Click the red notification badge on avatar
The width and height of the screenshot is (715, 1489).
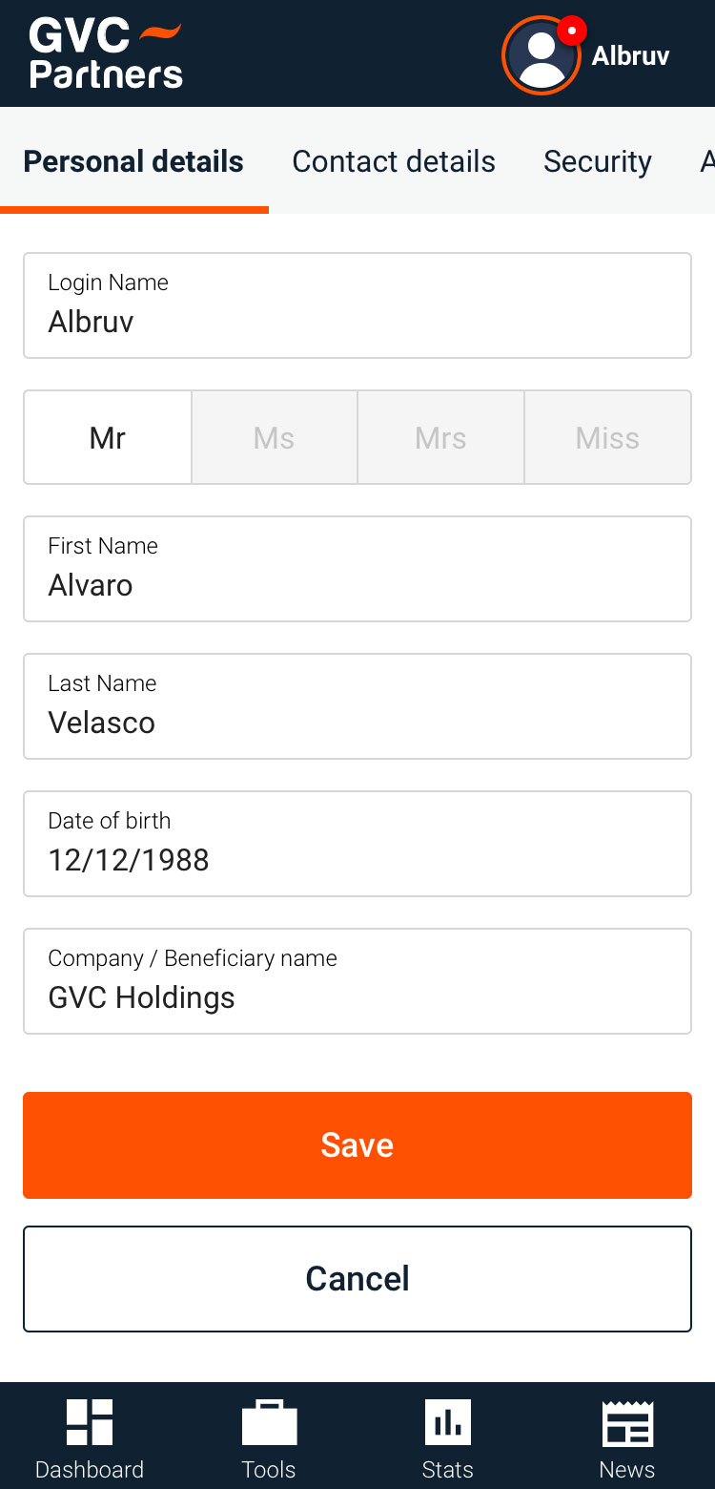point(571,31)
